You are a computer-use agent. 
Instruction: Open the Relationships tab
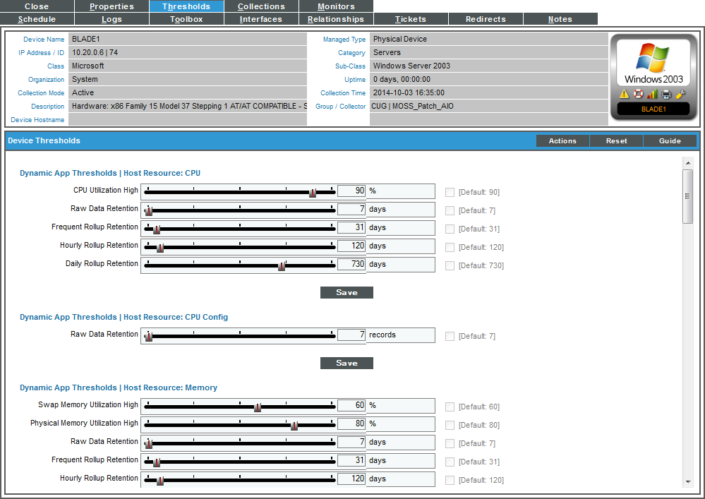pyautogui.click(x=336, y=19)
